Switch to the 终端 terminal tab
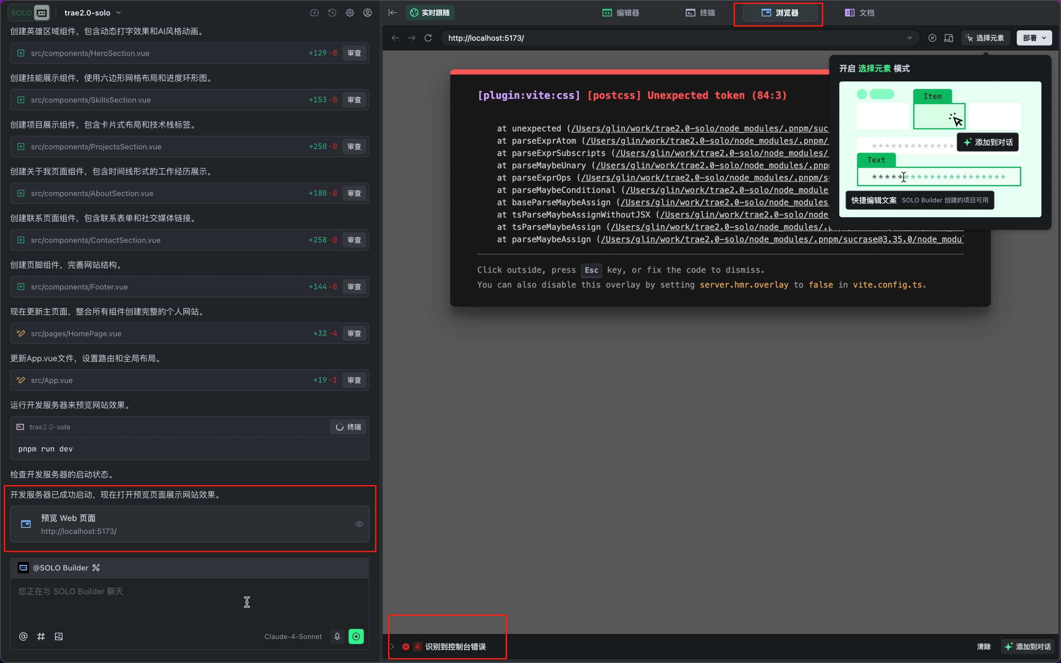1061x663 pixels. tap(700, 13)
